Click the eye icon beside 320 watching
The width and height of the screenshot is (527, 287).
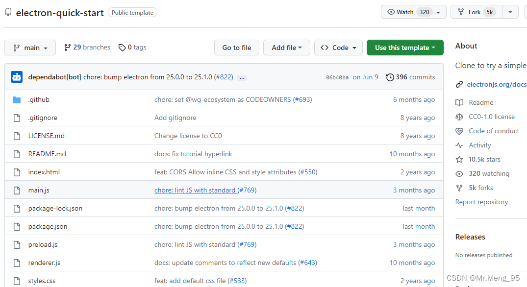pyautogui.click(x=459, y=173)
